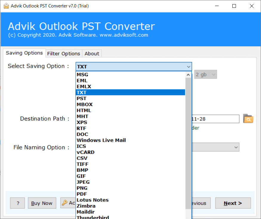Select ICS calendar format
This screenshot has width=261, height=219.
coord(130,146)
